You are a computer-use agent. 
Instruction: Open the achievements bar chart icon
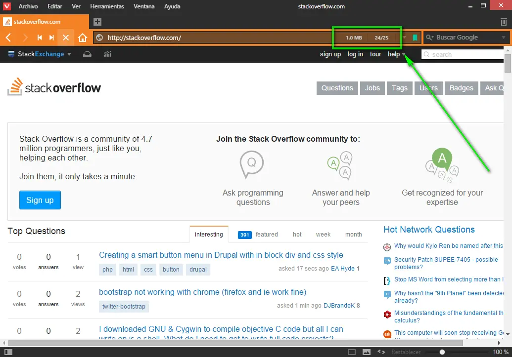107,54
